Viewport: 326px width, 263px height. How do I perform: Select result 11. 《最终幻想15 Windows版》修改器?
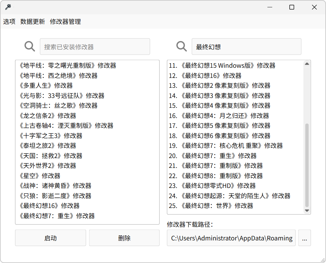point(235,66)
